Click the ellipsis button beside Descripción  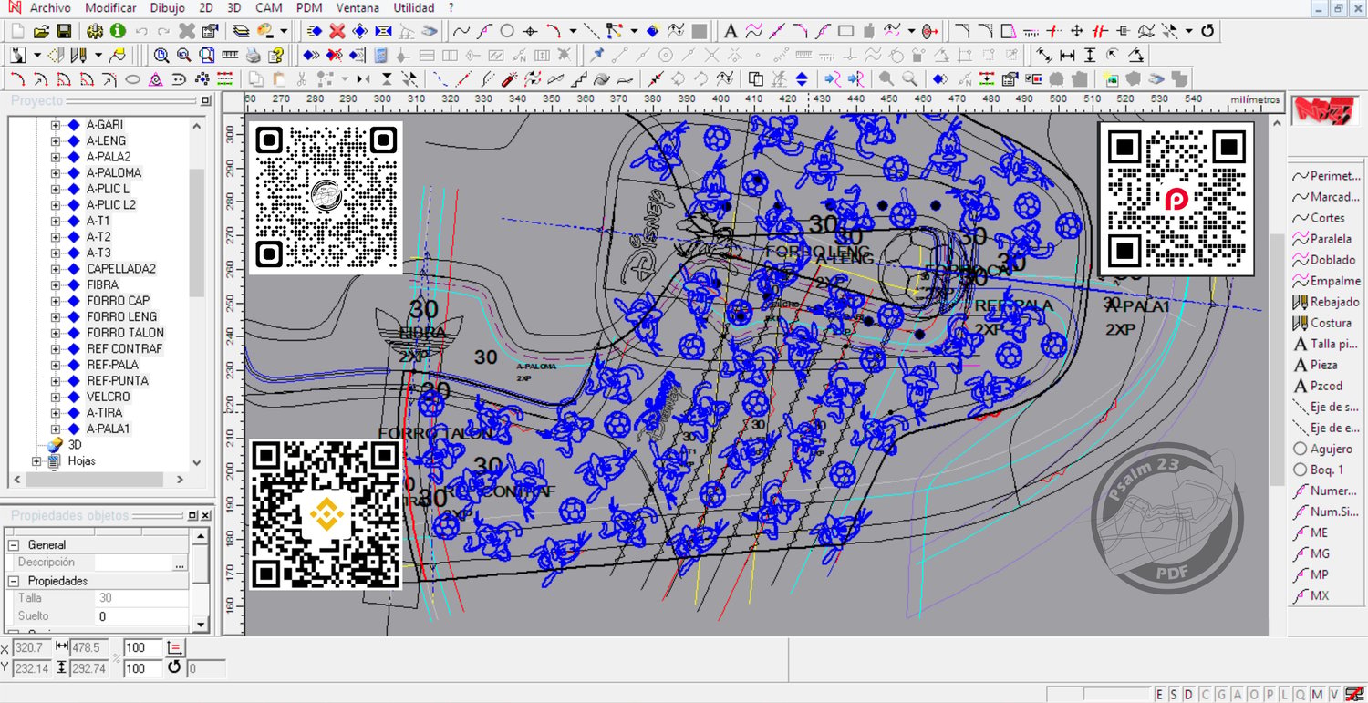[180, 563]
